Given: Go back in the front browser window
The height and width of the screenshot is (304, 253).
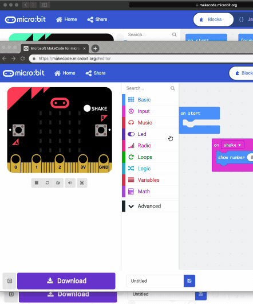Looking at the screenshot, I should (5, 59).
